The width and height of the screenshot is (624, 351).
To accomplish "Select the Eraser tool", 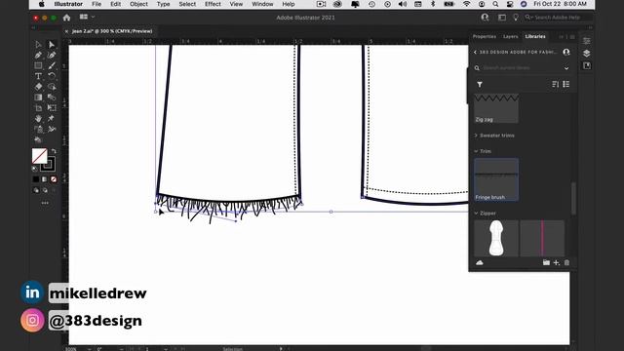I will click(x=38, y=87).
